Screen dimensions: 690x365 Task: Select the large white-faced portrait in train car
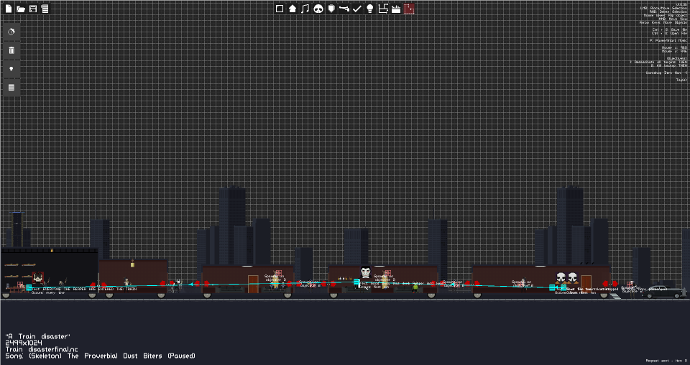(x=365, y=272)
